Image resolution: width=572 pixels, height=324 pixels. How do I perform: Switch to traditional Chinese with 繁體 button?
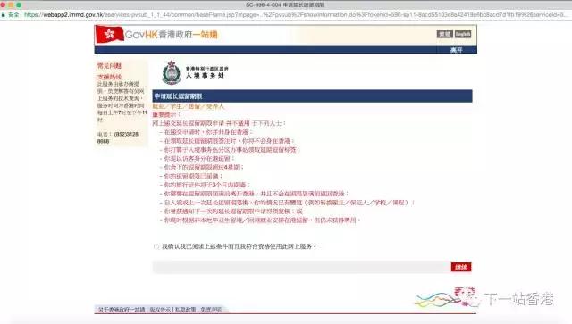point(445,34)
